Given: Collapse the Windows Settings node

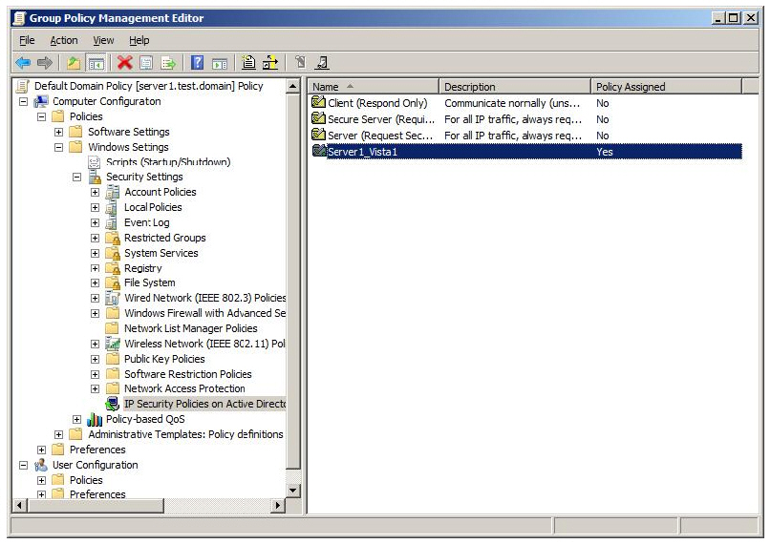Looking at the screenshot, I should (58, 147).
